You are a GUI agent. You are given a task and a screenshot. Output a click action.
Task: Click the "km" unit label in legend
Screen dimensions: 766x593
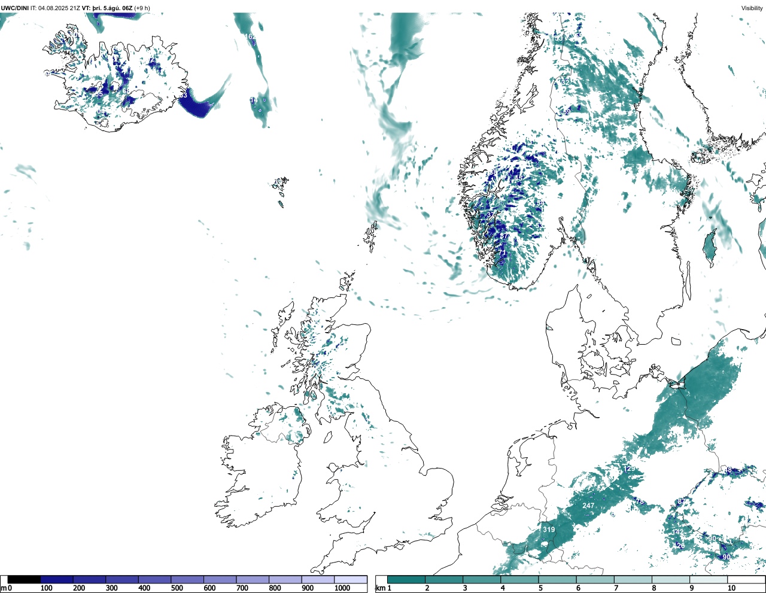click(x=379, y=588)
